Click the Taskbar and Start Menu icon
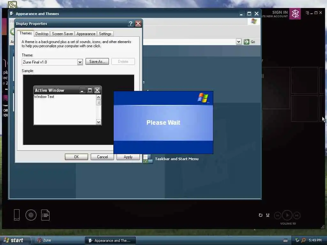 pyautogui.click(x=148, y=159)
